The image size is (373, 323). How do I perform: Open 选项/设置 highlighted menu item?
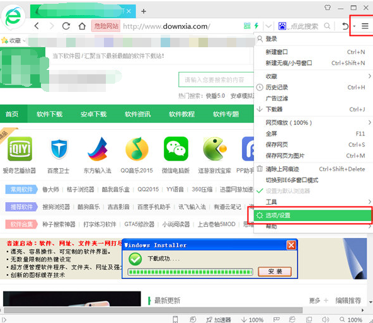click(313, 215)
